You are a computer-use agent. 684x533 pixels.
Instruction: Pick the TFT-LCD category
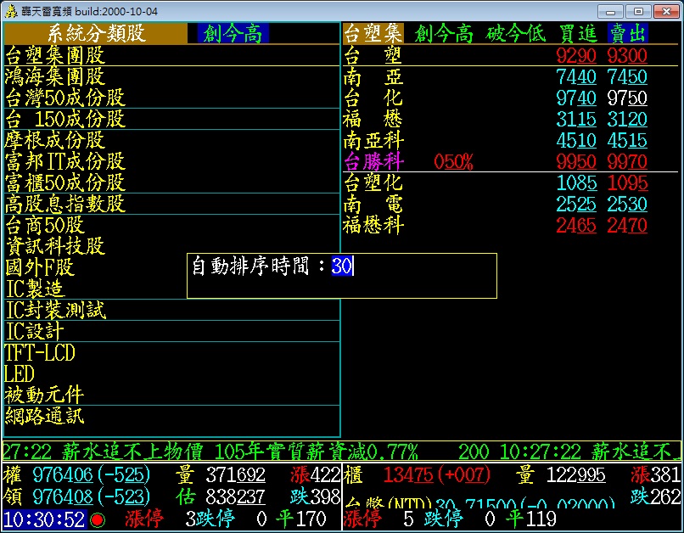point(39,352)
